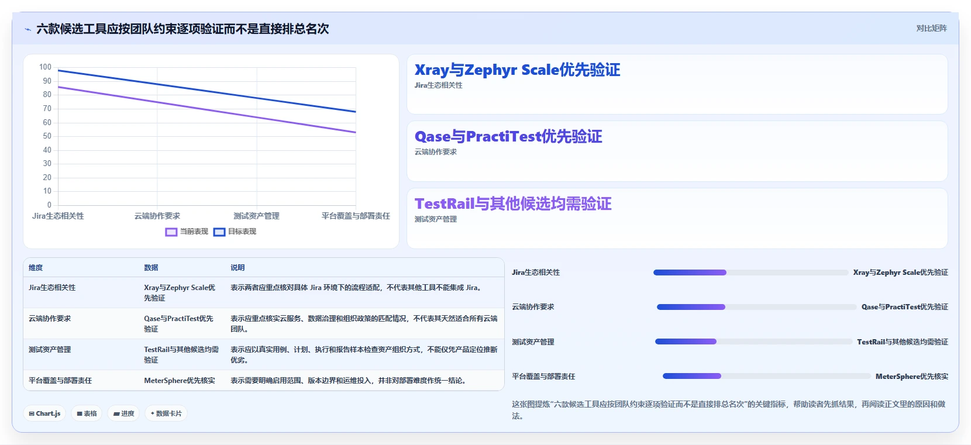Click the 云端协作要求 chart axis label

coord(157,216)
